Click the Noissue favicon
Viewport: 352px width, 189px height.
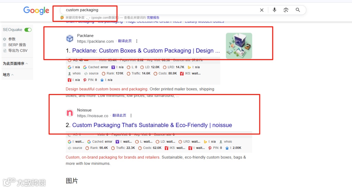(x=70, y=113)
